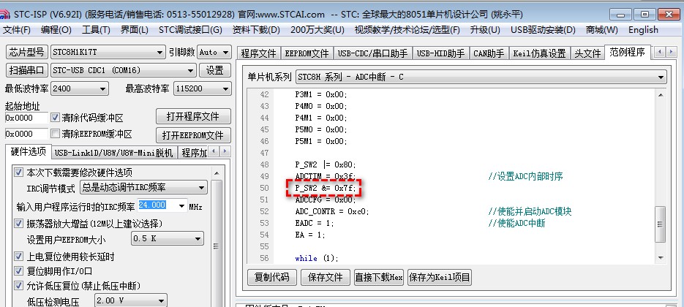The image size is (684, 307).
Task: Open the IRC调节模式 dropdown
Action: [x=143, y=188]
